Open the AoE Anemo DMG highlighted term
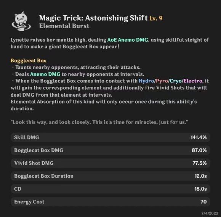 coord(128,40)
